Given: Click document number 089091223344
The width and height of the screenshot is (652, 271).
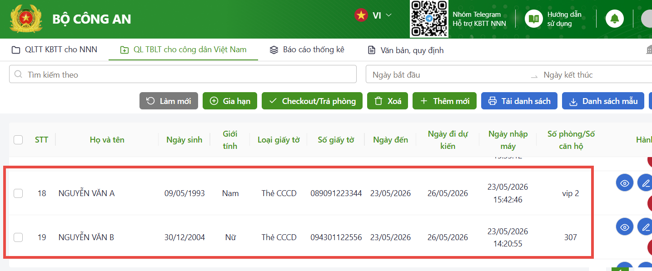Looking at the screenshot, I should tap(336, 193).
